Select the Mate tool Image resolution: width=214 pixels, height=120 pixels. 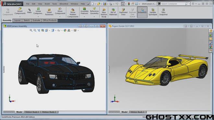[x=29, y=11]
